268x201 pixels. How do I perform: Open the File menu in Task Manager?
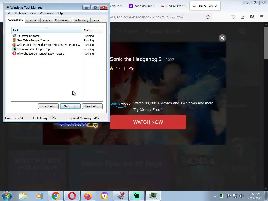9,13
